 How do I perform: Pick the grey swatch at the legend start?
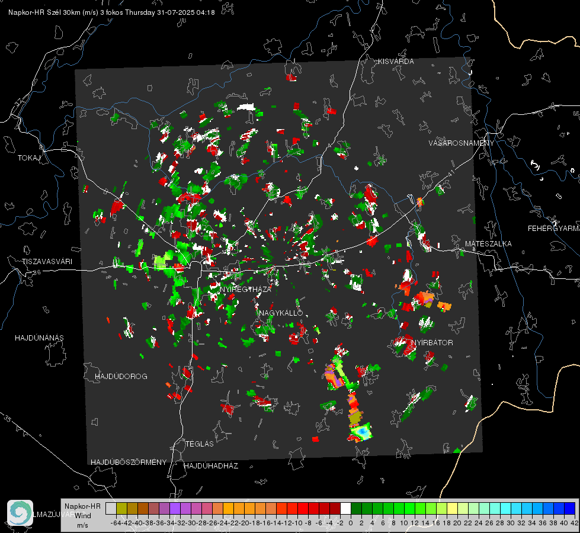click(x=111, y=509)
